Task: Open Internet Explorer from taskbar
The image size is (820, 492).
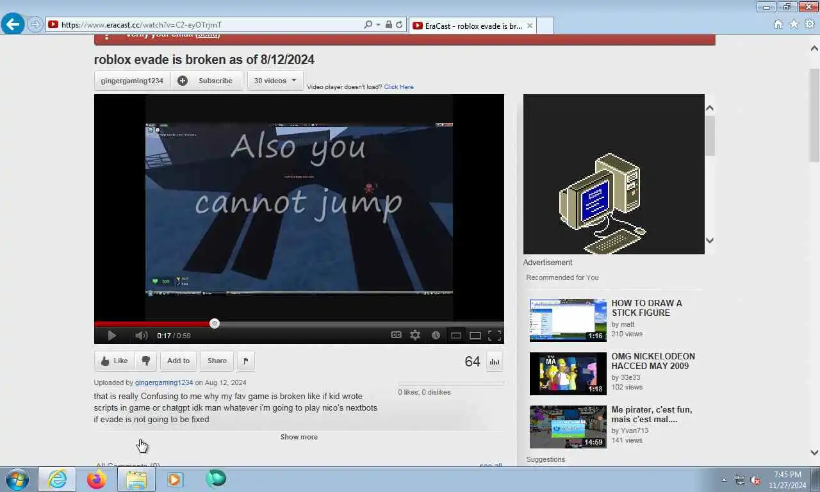Action: (x=57, y=479)
